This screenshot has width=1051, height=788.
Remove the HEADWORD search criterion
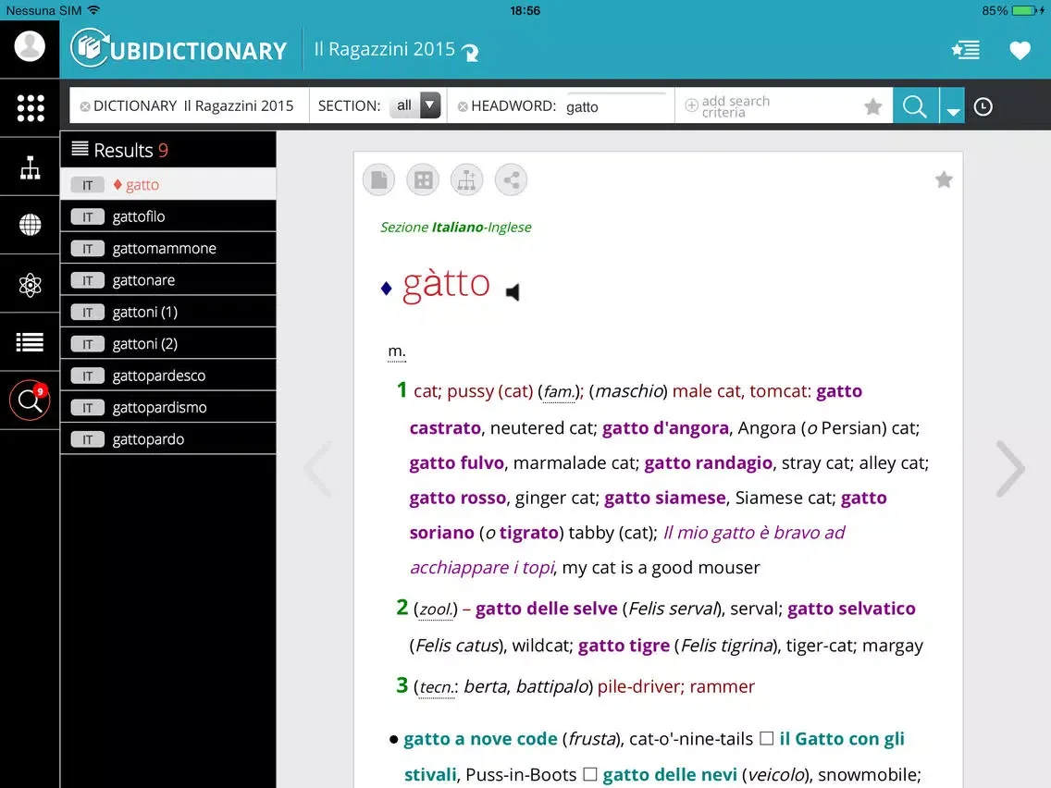[x=463, y=106]
